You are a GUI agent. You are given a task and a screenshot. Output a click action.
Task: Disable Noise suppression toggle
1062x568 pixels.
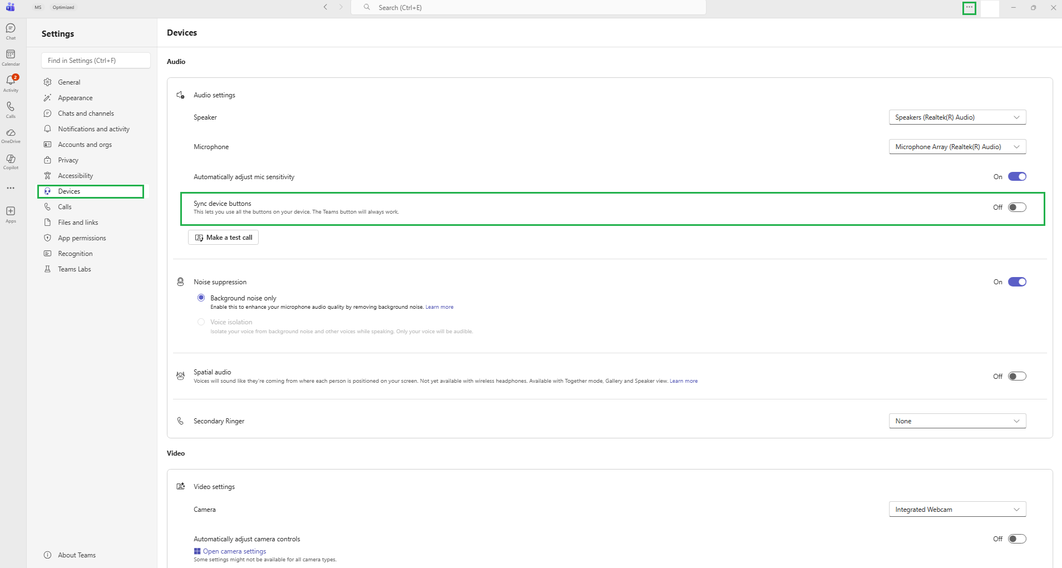[x=1017, y=282]
